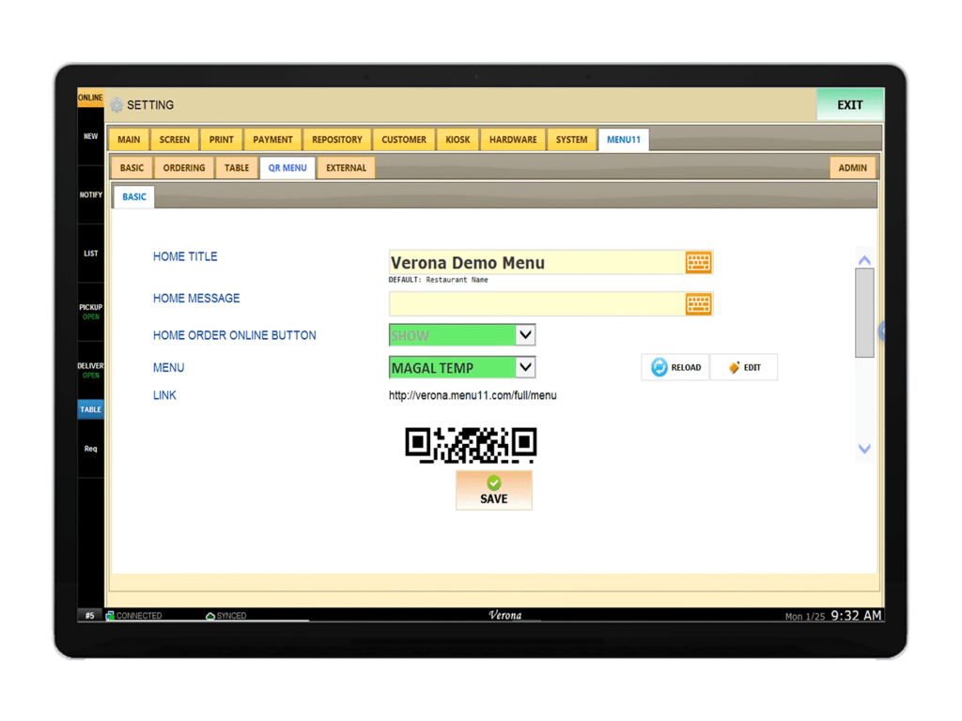Open the TABLE sub-tab
Viewport: 962px width, 721px height.
pos(237,168)
